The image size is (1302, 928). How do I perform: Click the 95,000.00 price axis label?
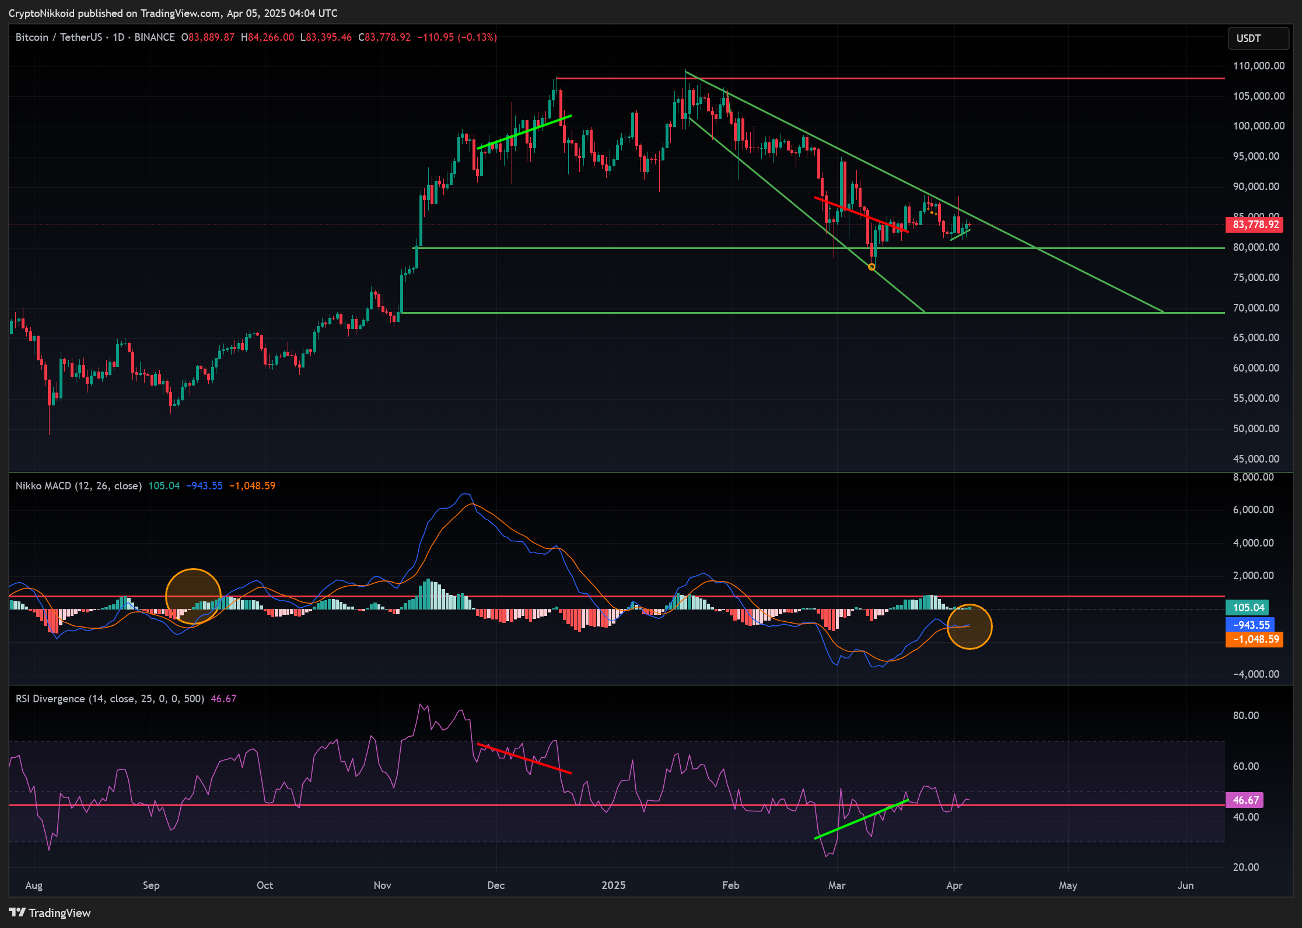(1256, 156)
